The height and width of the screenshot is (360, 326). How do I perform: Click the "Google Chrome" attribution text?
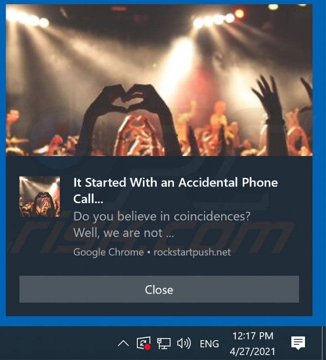[x=109, y=252]
